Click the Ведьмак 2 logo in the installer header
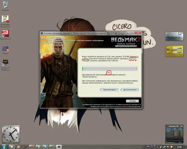Image resolution: width=187 pixels, height=149 pixels. point(126,41)
